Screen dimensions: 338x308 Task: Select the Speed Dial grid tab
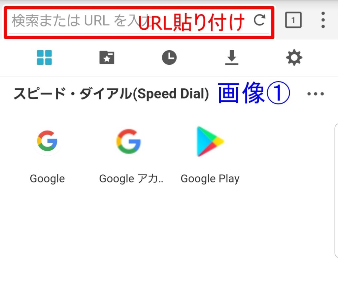tap(45, 58)
